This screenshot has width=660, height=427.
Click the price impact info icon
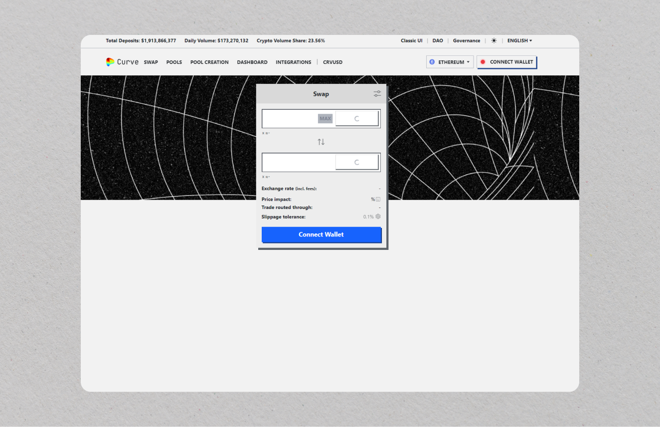pos(378,200)
